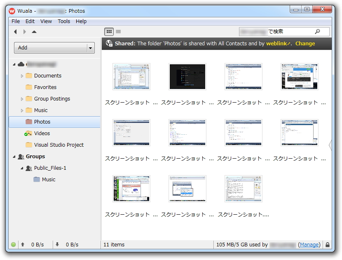
Task: Open the Edit menu
Action: 30,21
